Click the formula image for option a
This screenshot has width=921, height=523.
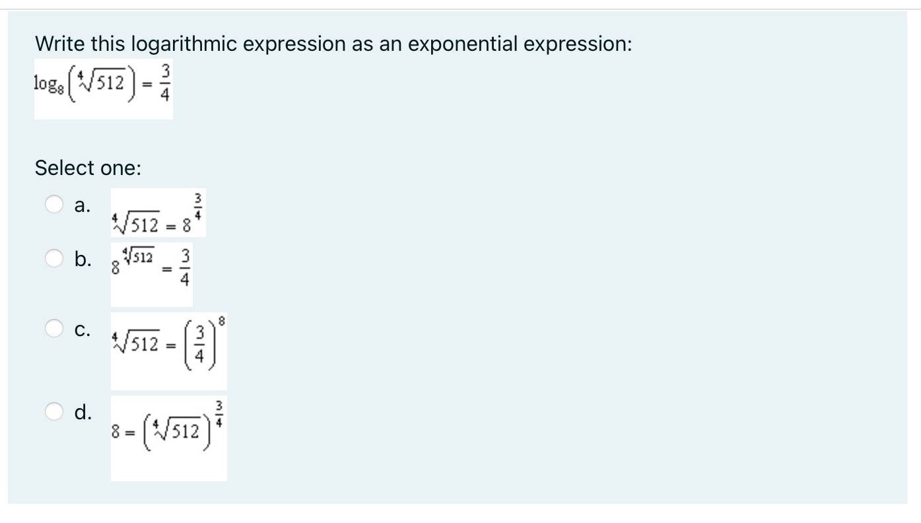point(159,212)
